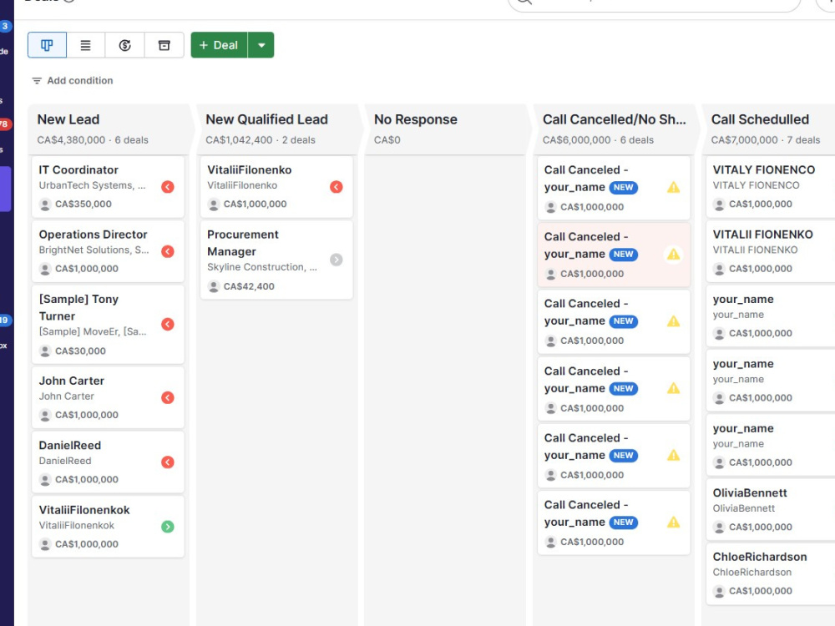Open the archive view icon
The height and width of the screenshot is (626, 835).
tap(164, 45)
